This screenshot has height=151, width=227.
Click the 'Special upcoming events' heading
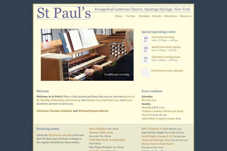(159, 32)
